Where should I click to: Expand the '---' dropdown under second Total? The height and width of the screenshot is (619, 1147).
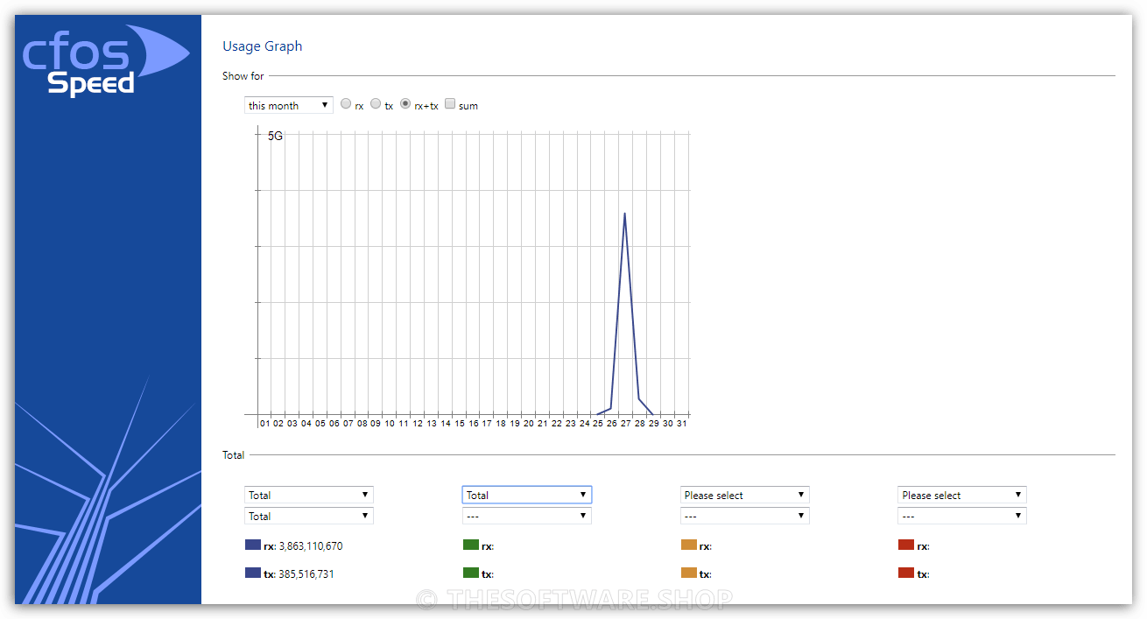(526, 516)
